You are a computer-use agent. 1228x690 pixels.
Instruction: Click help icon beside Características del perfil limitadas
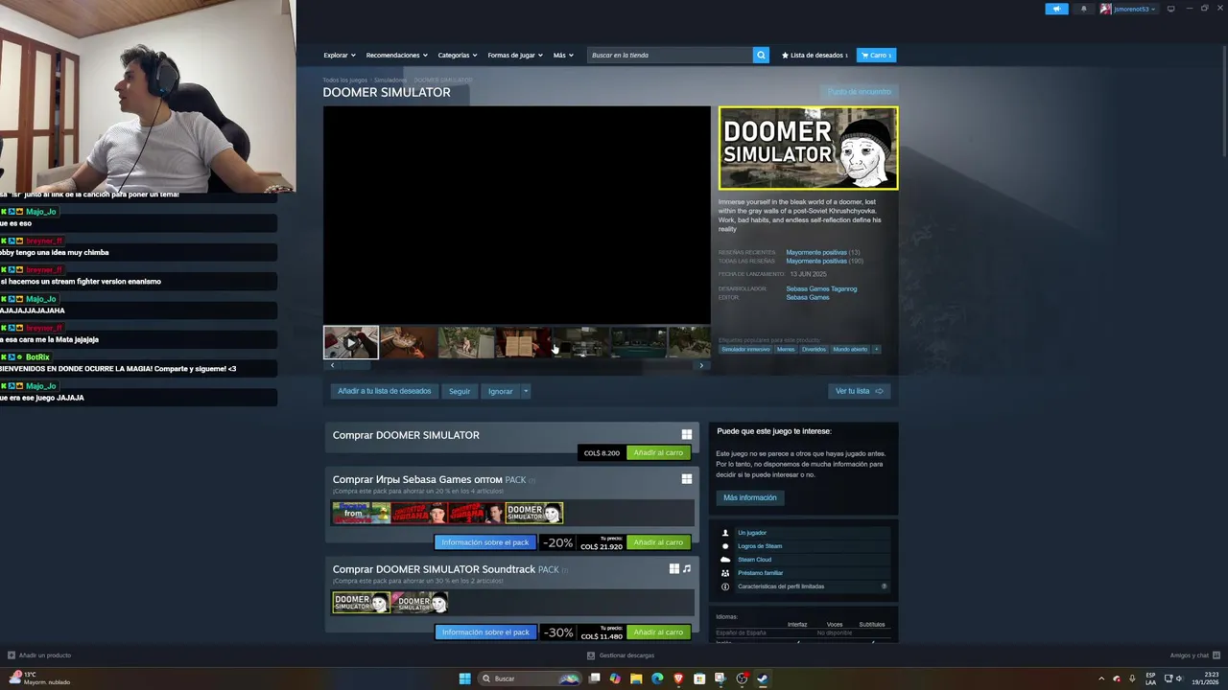click(x=884, y=586)
